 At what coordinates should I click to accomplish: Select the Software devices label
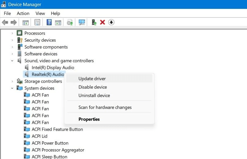pos(41,54)
